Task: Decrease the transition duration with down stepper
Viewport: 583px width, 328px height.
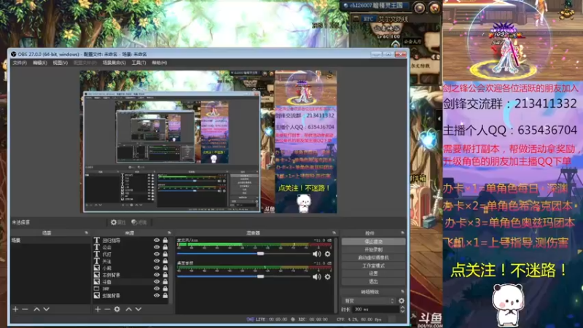Action: pos(402,311)
